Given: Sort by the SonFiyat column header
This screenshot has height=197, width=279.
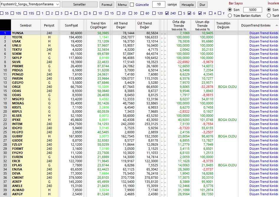Looking at the screenshot, I should [71, 25].
